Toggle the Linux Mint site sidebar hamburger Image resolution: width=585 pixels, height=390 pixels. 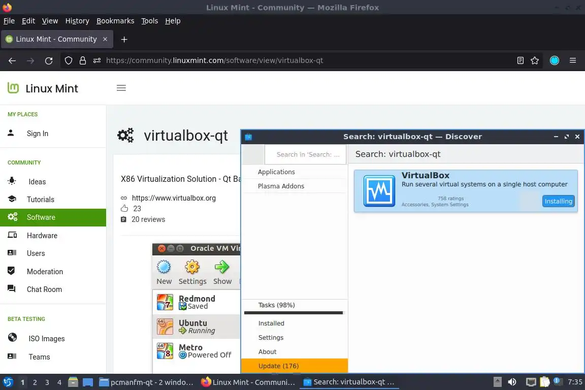click(x=121, y=88)
